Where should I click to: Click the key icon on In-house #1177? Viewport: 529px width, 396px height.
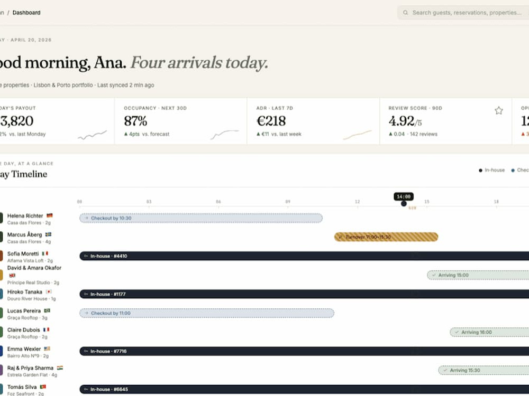pos(86,294)
